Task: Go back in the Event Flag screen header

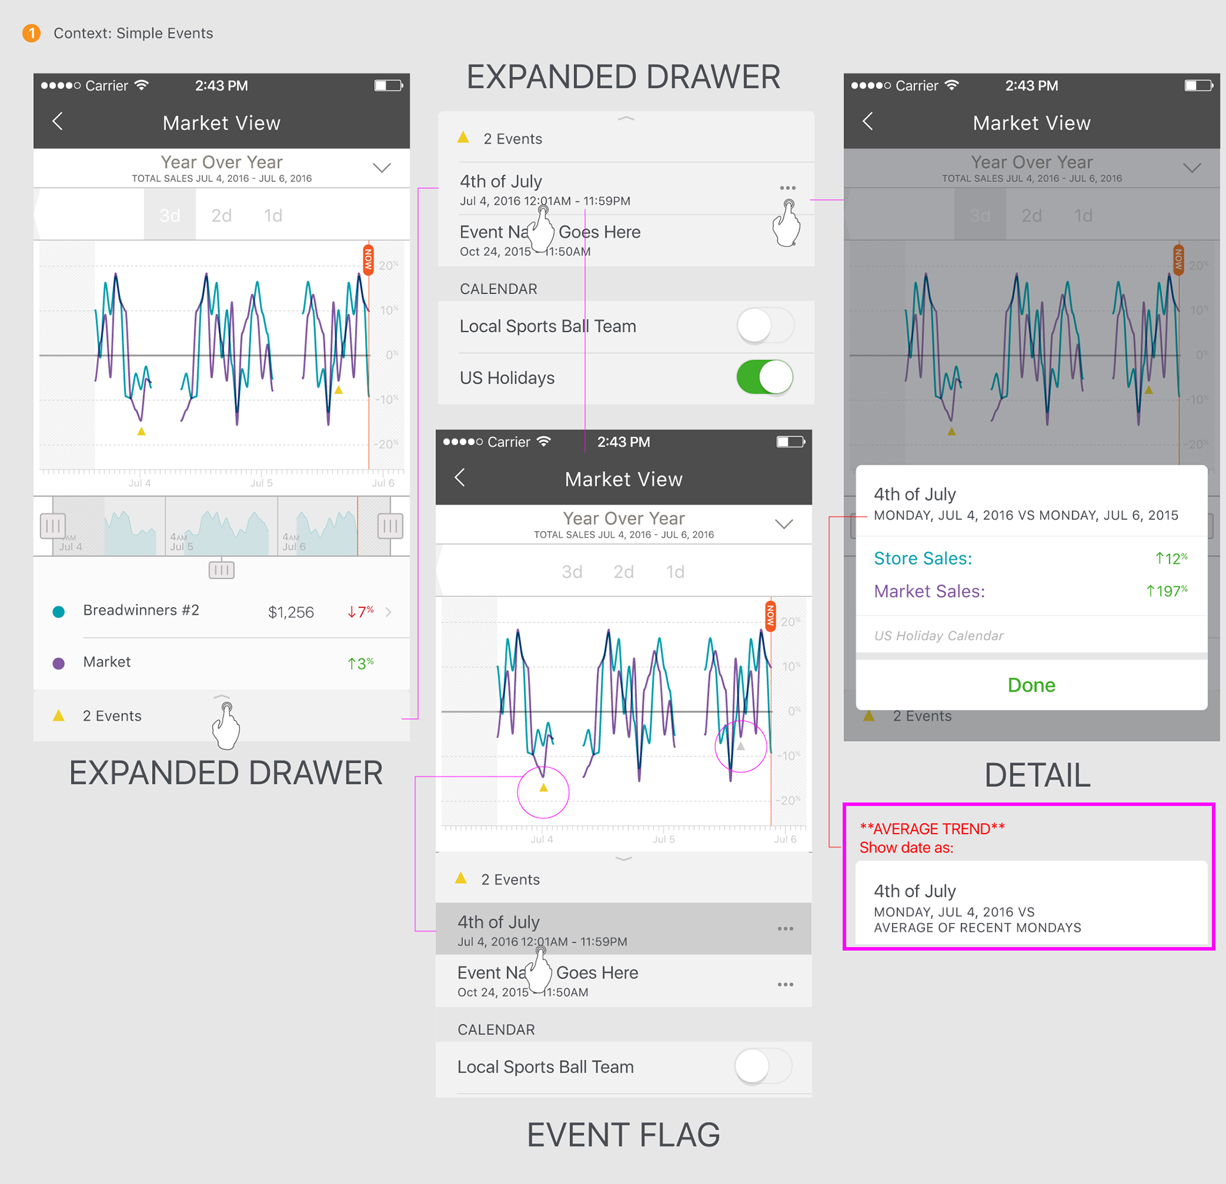Action: [x=460, y=477]
